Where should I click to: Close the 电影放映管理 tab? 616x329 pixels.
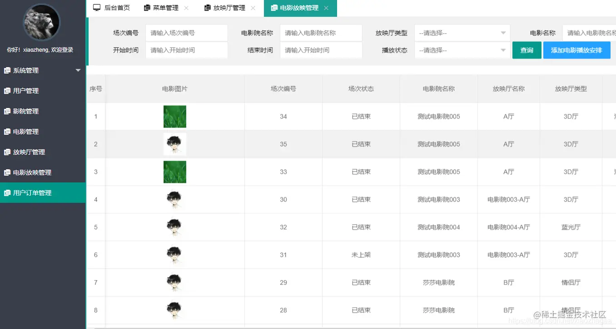pos(326,8)
